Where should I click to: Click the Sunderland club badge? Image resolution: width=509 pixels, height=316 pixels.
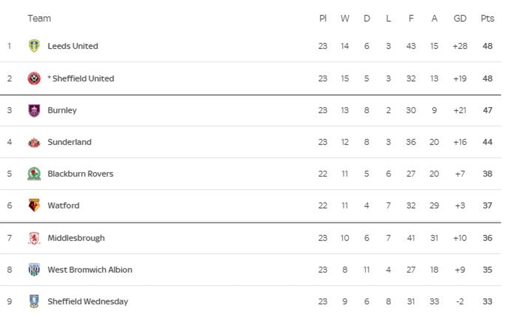(34, 142)
